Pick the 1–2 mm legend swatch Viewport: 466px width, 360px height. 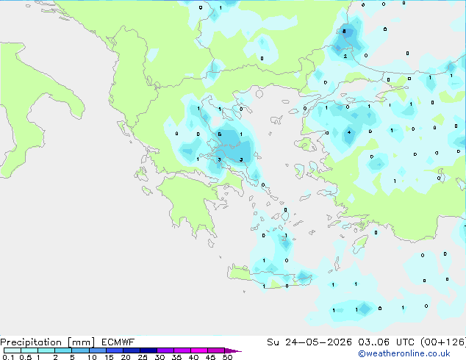point(46,350)
